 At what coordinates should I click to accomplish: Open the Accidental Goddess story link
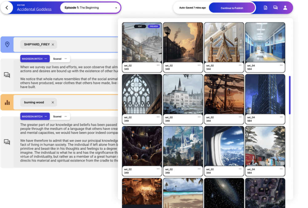coord(34,9)
